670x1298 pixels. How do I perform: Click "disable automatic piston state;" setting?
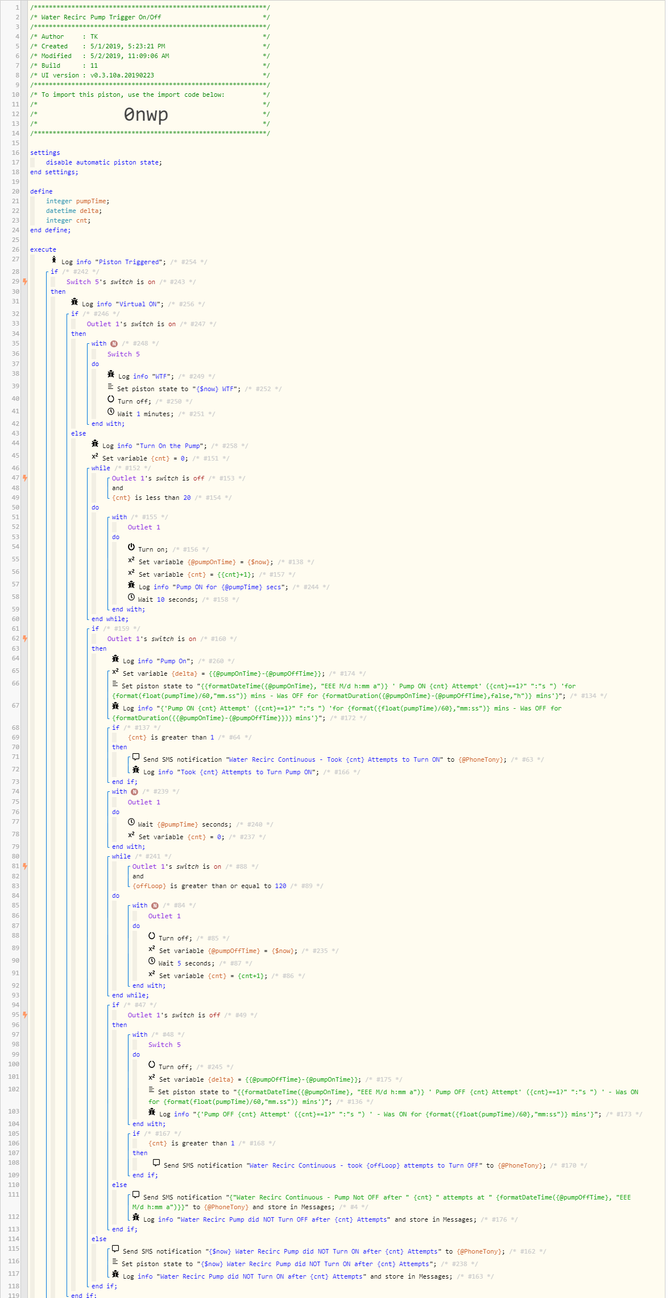pyautogui.click(x=104, y=162)
